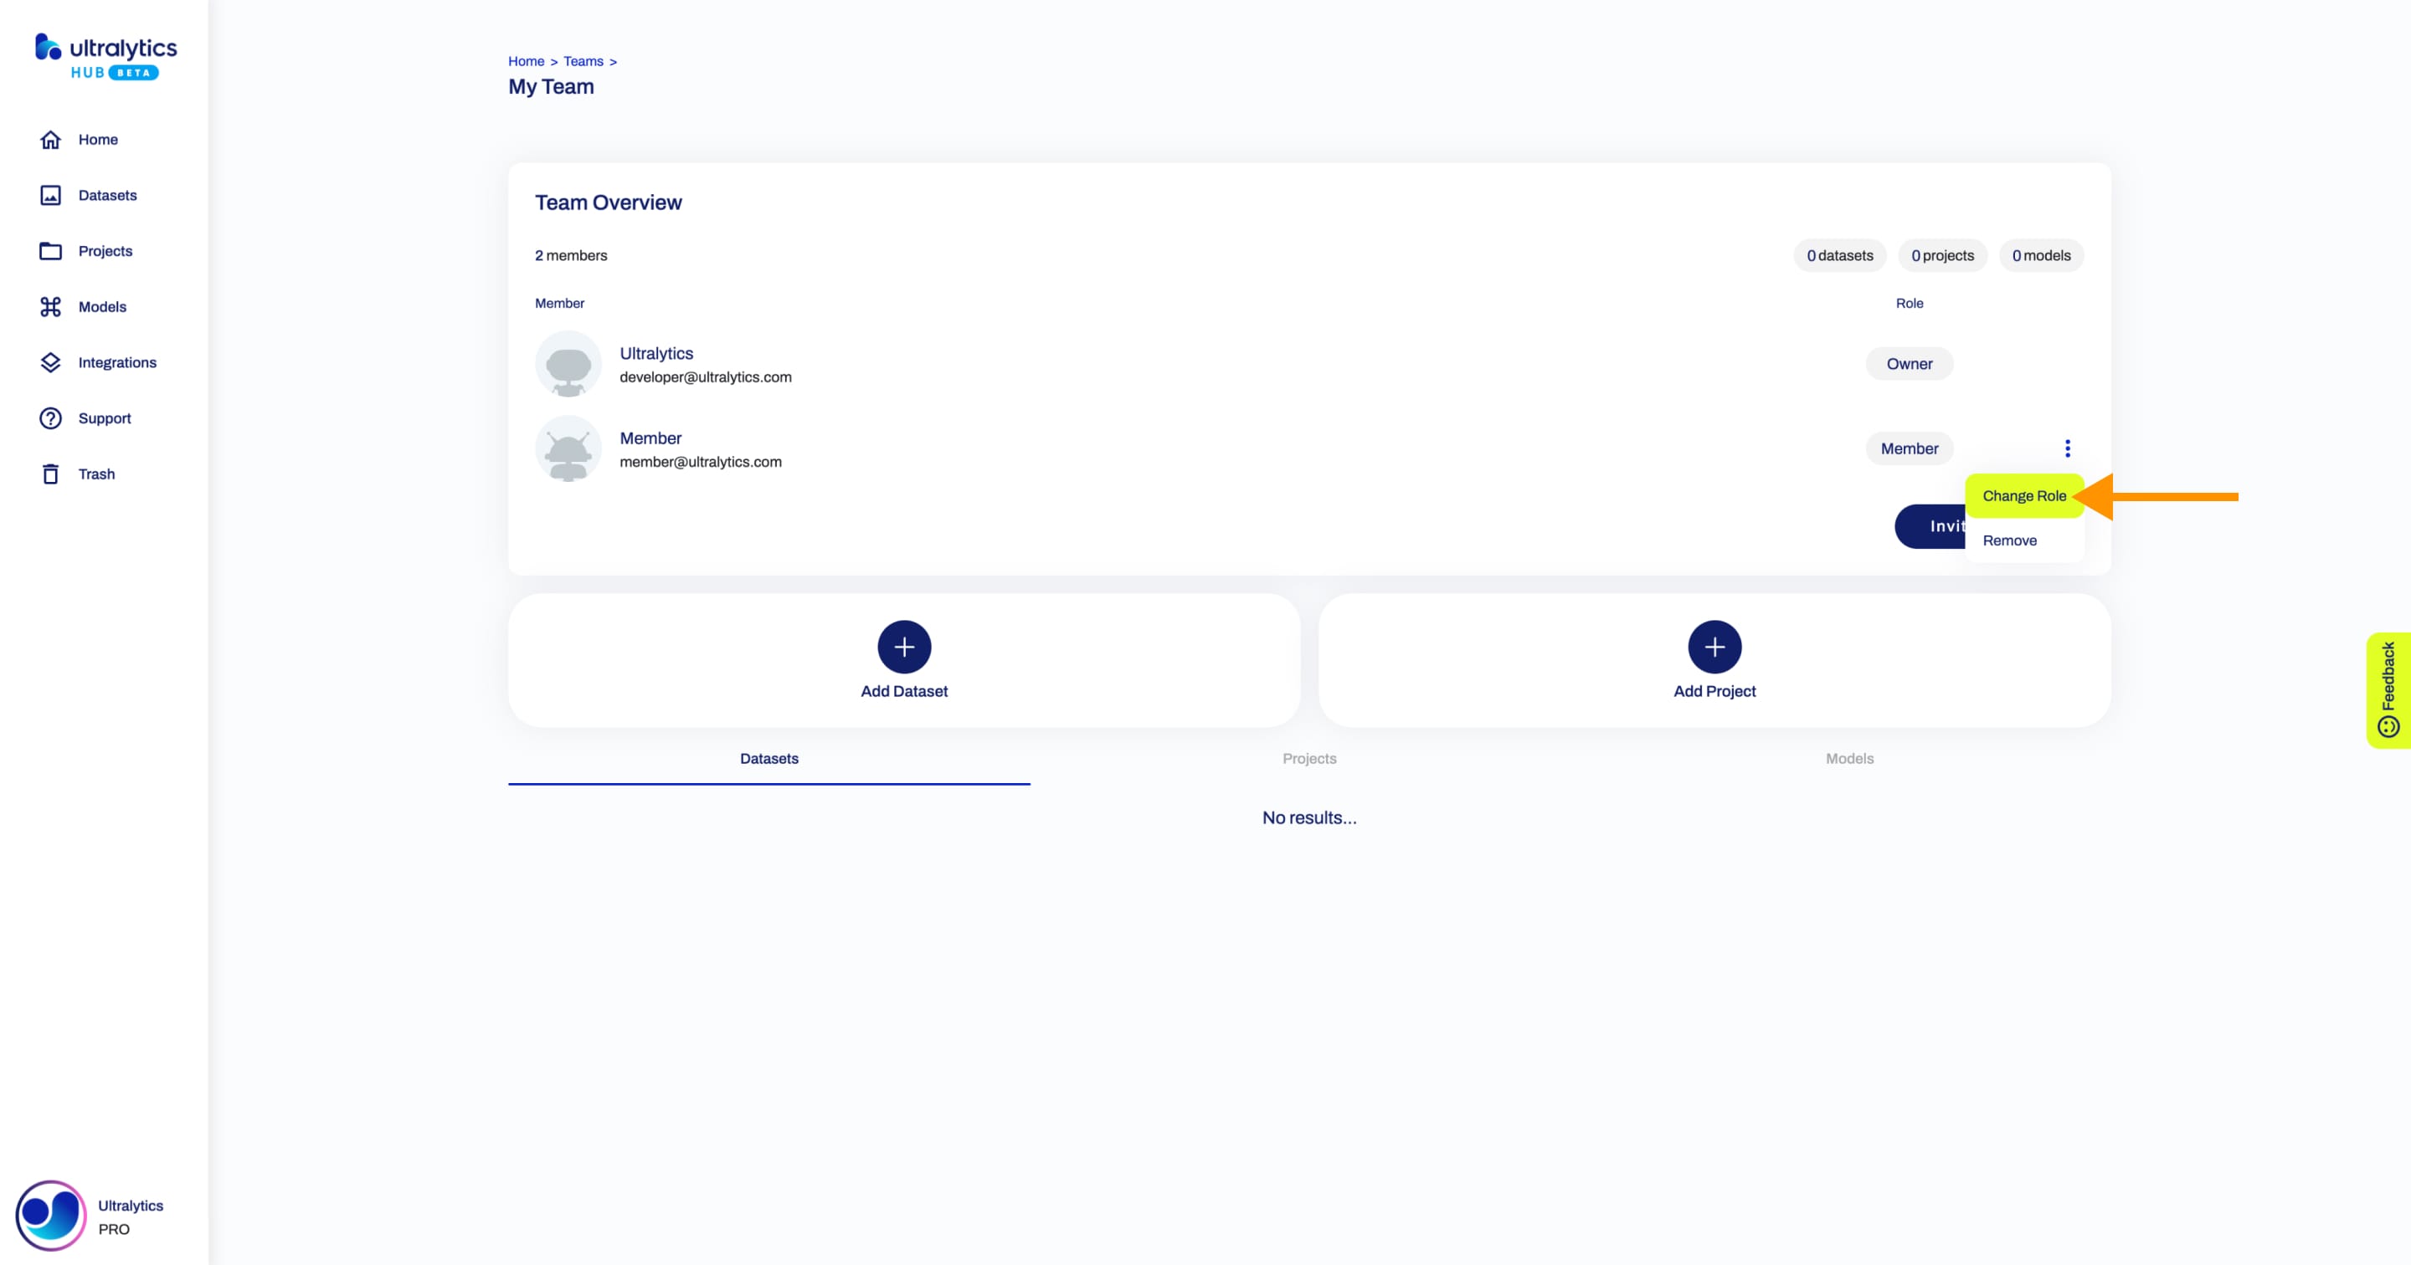2411x1265 pixels.
Task: Click the Add Dataset plus icon
Action: (x=902, y=647)
